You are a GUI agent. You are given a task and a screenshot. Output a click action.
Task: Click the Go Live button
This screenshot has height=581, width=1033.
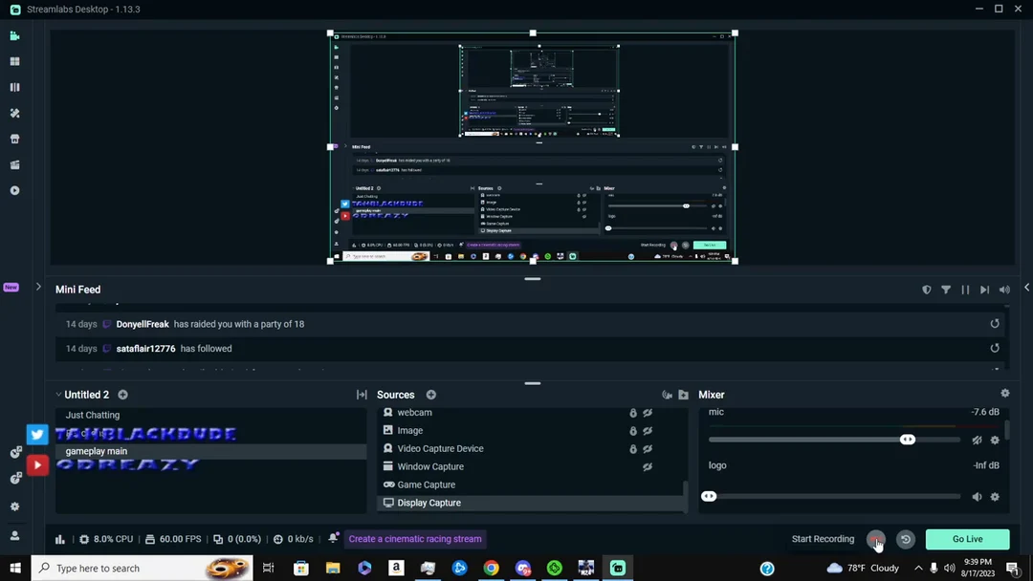pos(966,538)
